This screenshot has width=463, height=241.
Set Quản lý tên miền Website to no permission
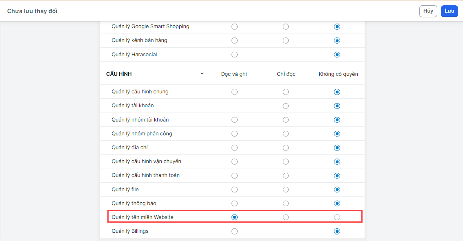point(337,217)
